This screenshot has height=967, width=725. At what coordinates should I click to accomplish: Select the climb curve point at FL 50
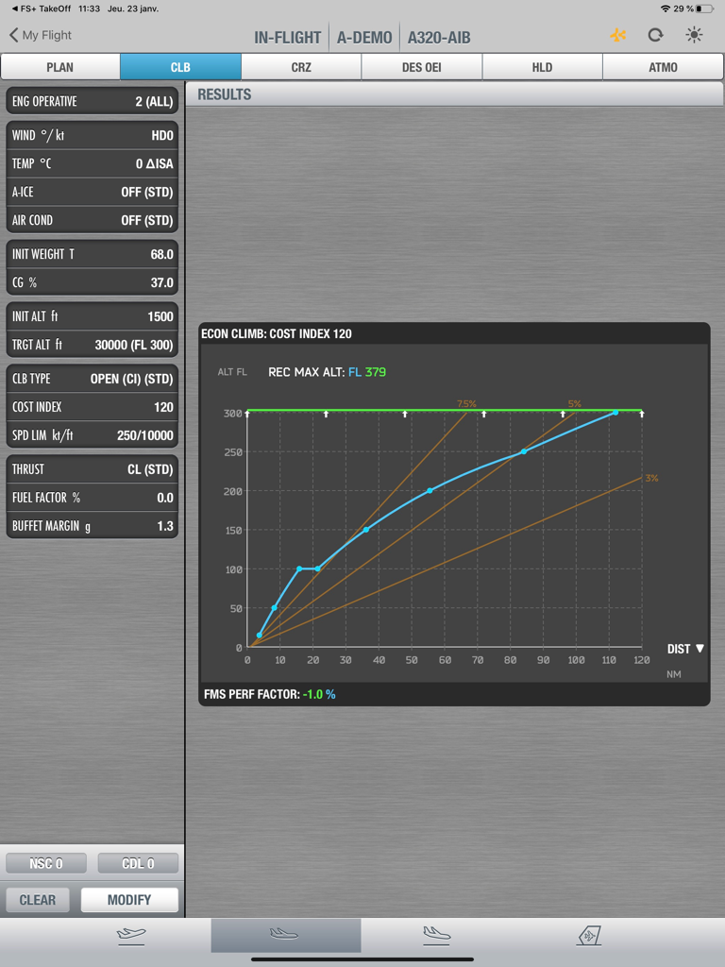pyautogui.click(x=275, y=608)
